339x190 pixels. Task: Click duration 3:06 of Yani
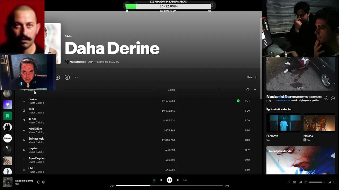(247, 111)
